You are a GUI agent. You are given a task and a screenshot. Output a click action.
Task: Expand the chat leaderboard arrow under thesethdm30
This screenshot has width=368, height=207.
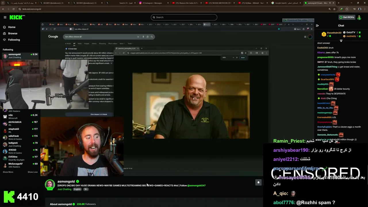(341, 41)
